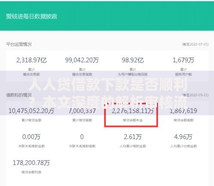This screenshot has width=214, height=186.
Task: Select the value 0.00万
Action: (31, 137)
